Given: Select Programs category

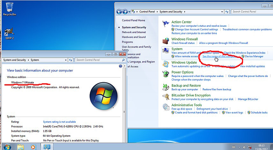Looking at the screenshot, I should tap(128, 42).
